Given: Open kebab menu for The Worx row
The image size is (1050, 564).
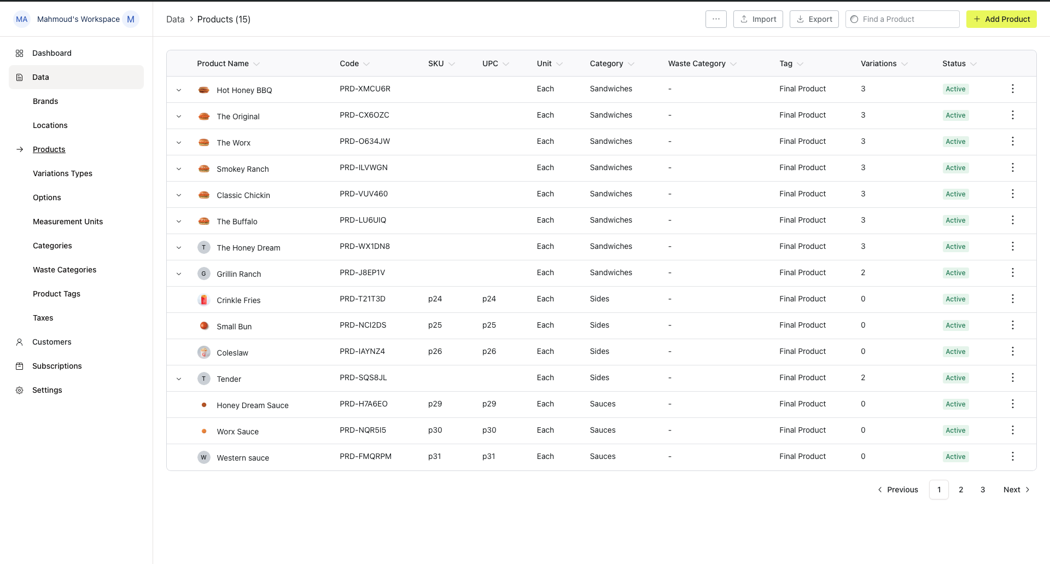Looking at the screenshot, I should [x=1012, y=141].
